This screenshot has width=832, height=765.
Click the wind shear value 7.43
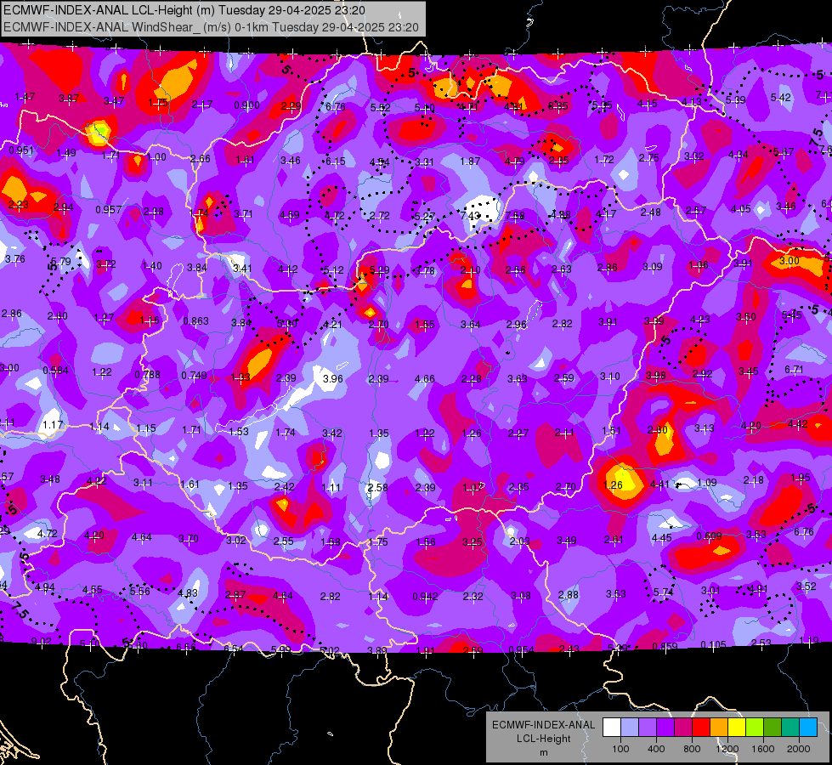point(471,216)
